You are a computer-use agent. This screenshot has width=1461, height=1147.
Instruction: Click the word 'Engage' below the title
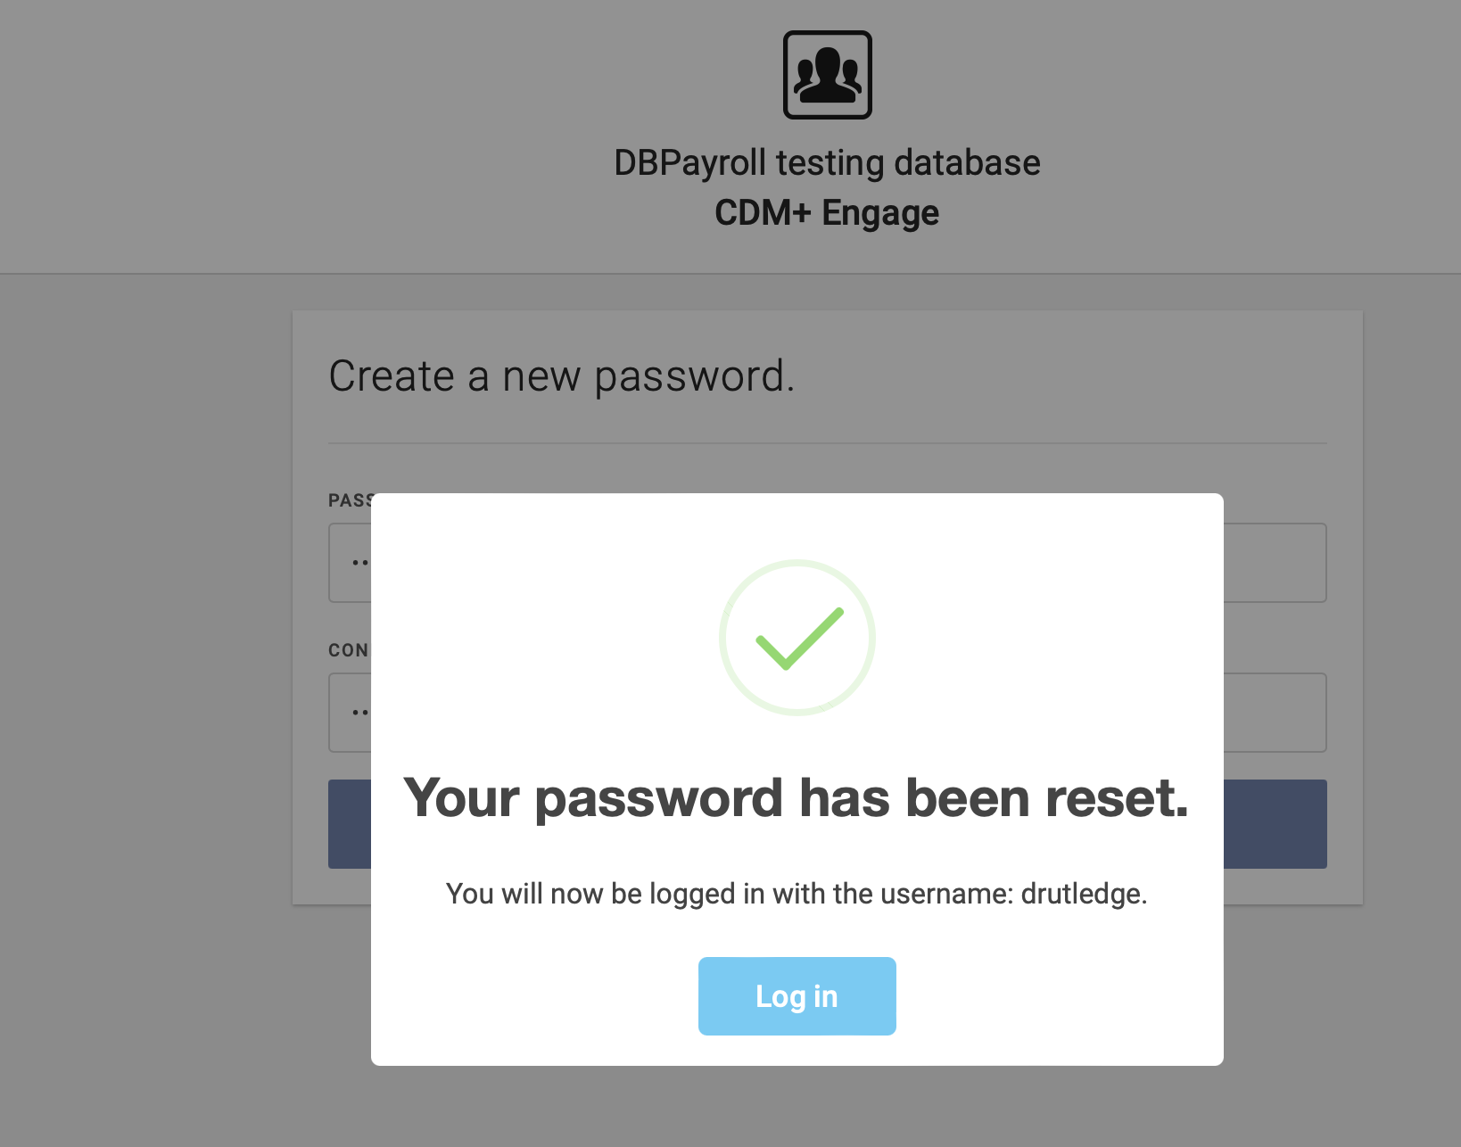point(880,214)
